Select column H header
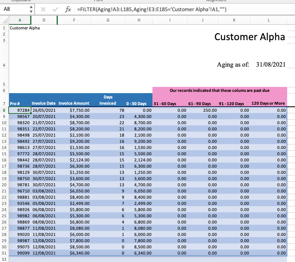The height and width of the screenshot is (262, 295). [x=139, y=20]
